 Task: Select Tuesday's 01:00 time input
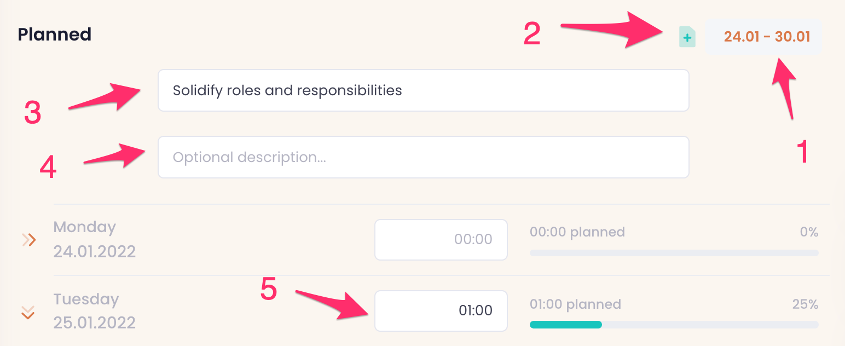click(441, 311)
